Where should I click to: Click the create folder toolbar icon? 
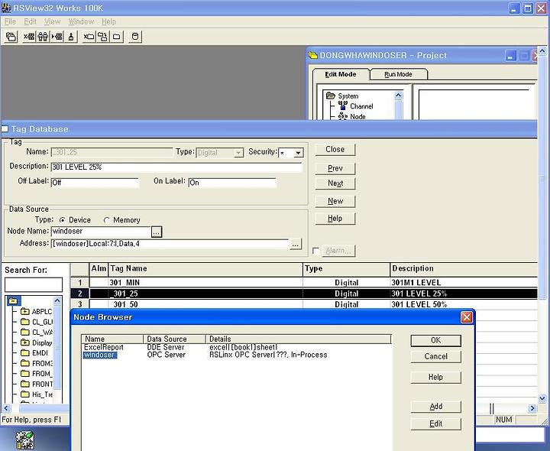(x=117, y=37)
